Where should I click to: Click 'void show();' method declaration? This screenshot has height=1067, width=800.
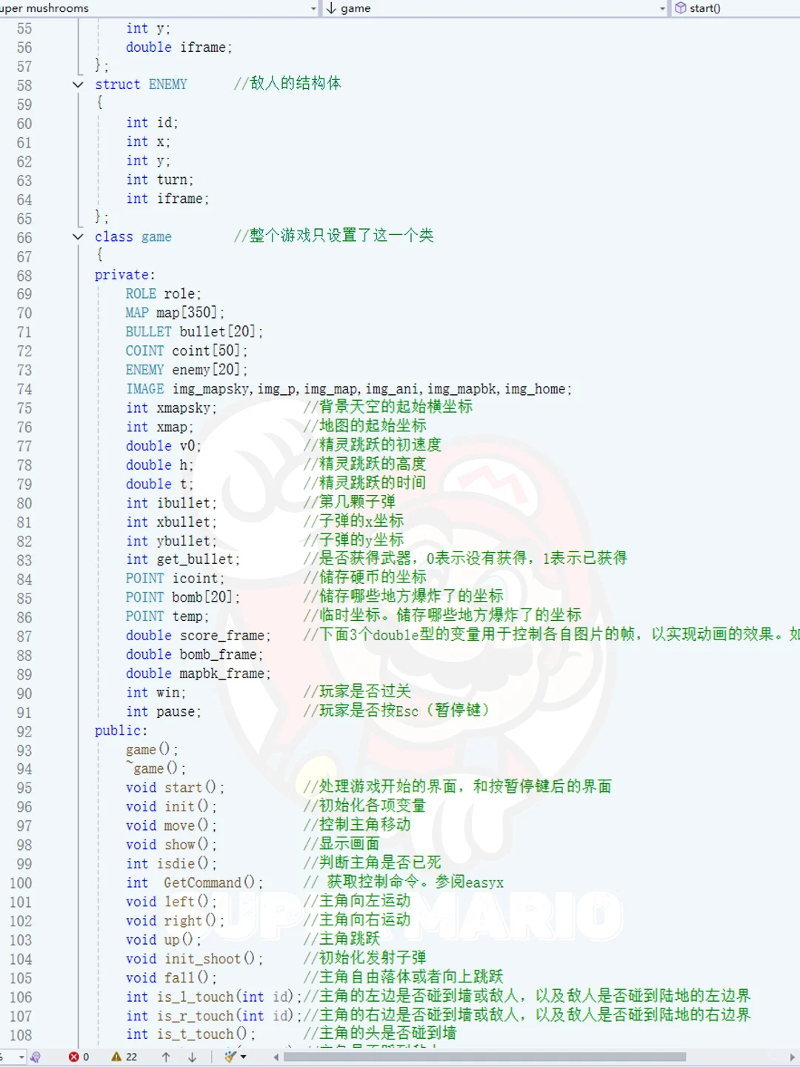171,845
